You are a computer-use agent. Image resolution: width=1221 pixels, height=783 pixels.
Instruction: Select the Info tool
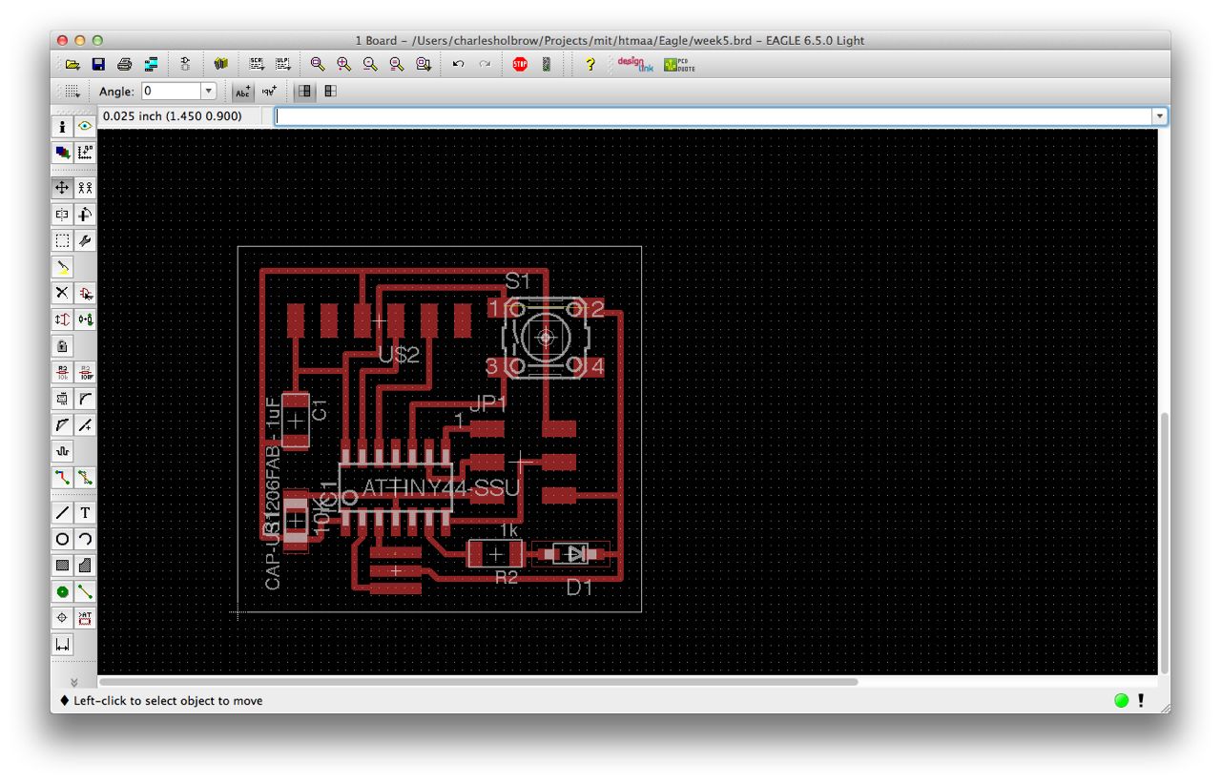(62, 126)
